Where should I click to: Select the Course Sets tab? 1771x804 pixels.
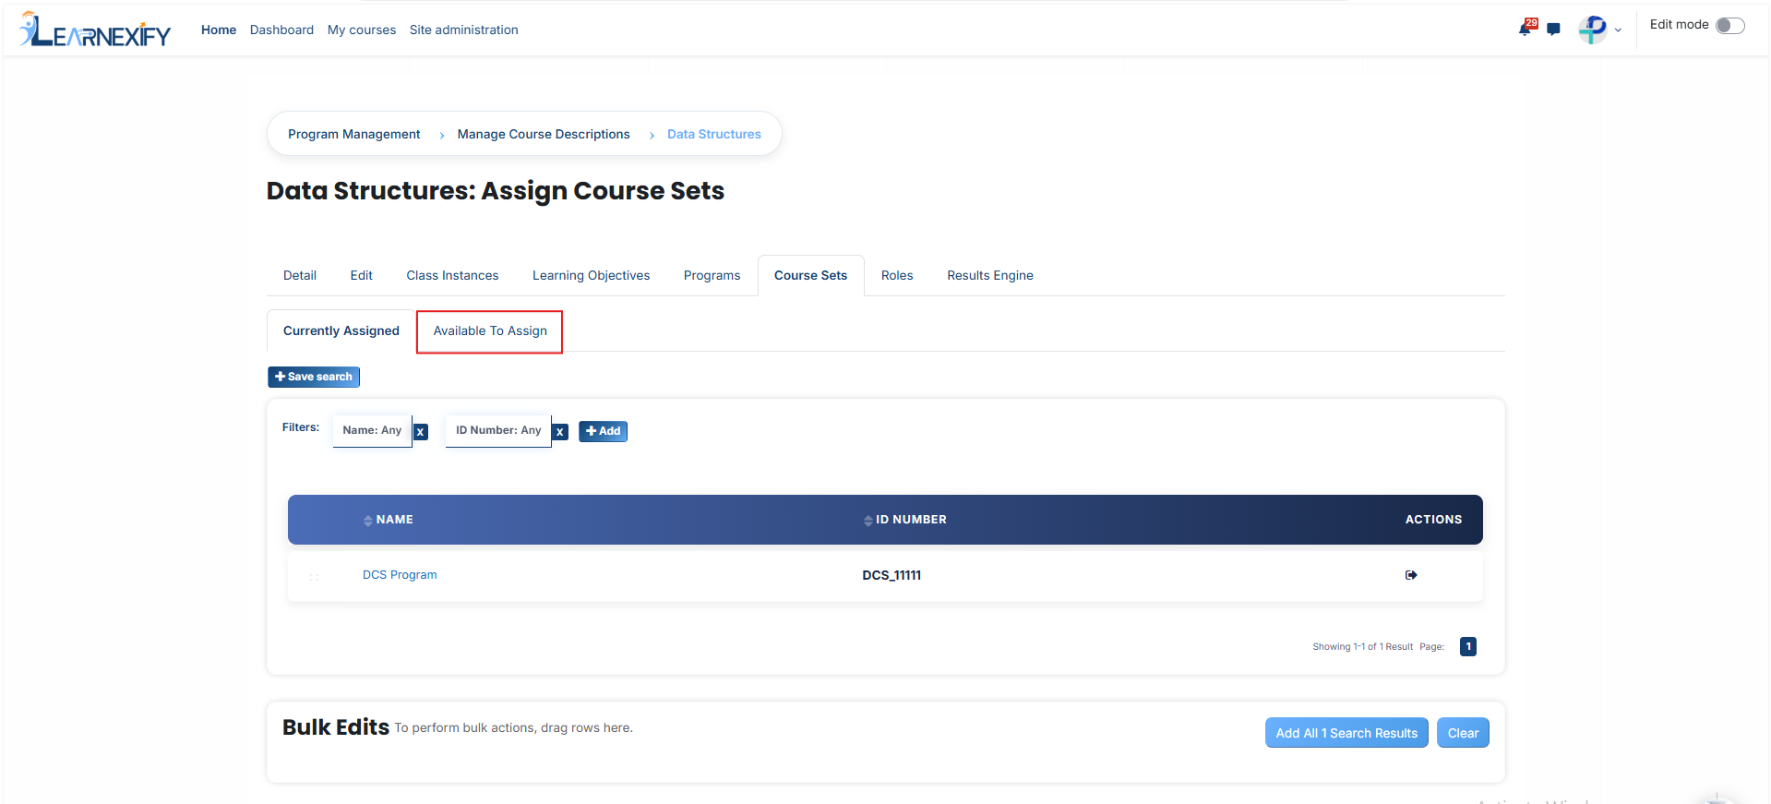tap(811, 275)
